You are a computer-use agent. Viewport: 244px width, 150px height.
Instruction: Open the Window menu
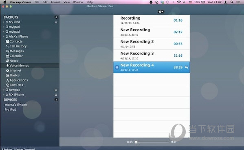[x=78, y=2]
